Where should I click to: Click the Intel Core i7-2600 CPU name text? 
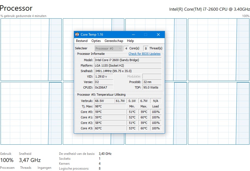click(209, 9)
